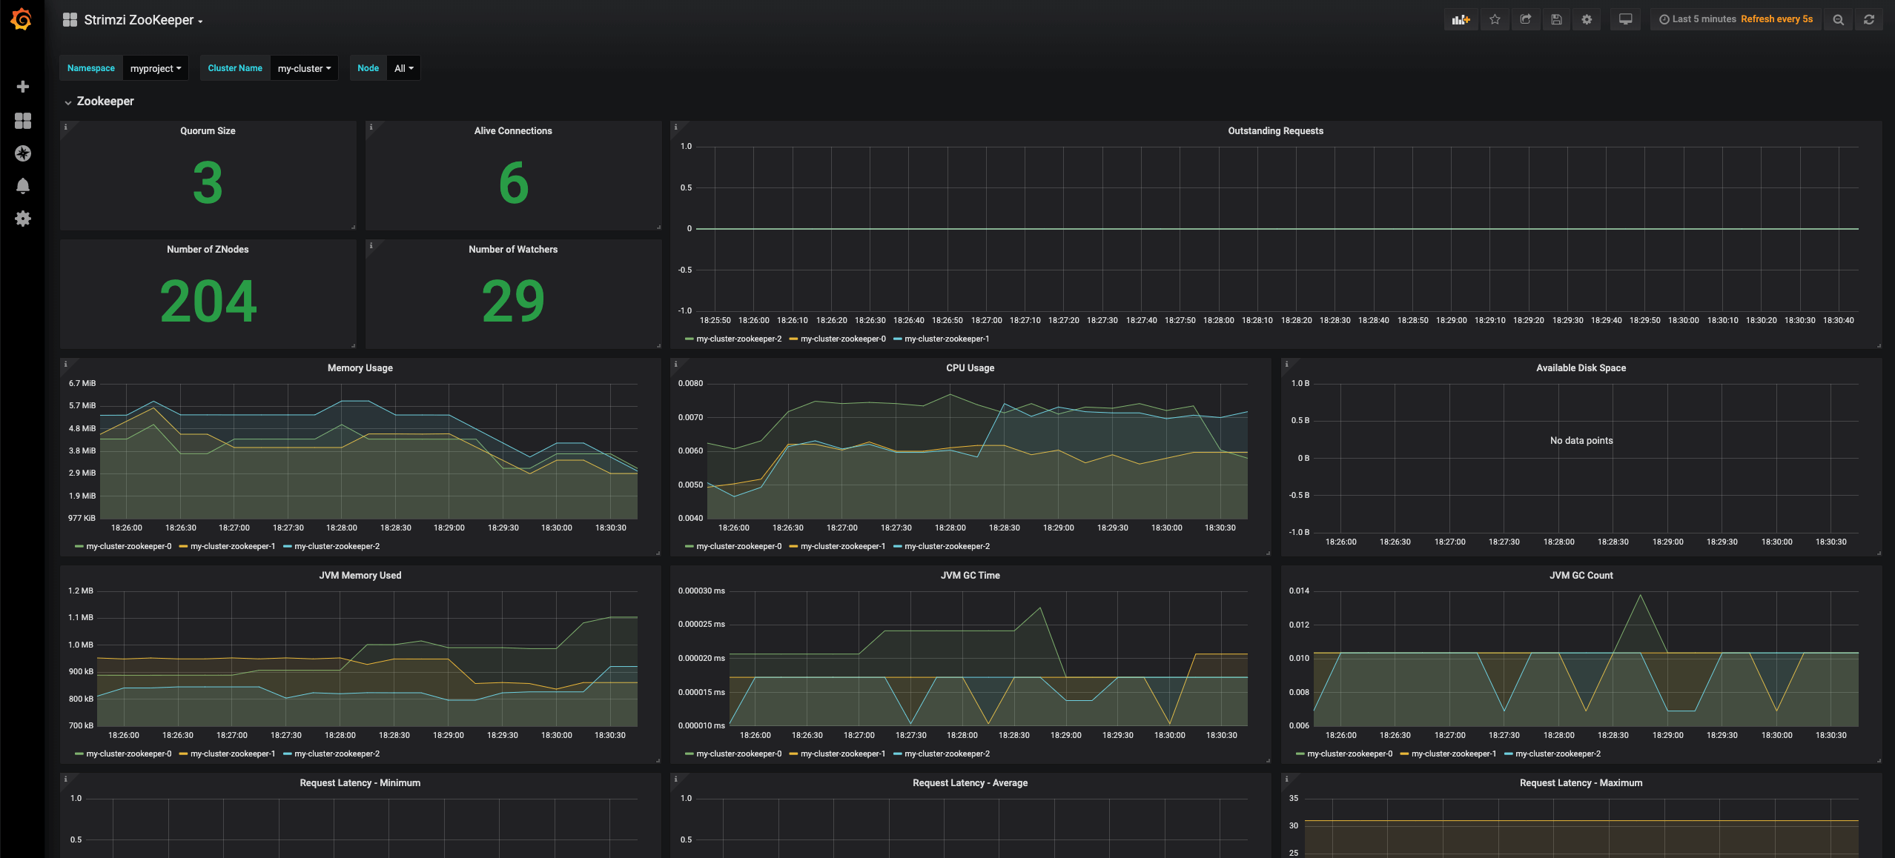Open dashboard settings gear in toolbar

click(x=1587, y=19)
